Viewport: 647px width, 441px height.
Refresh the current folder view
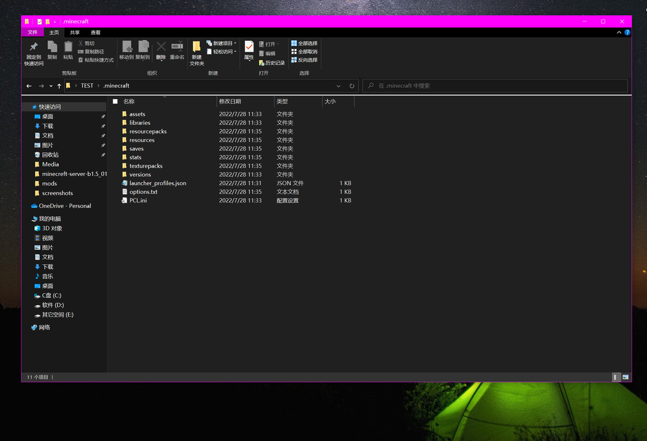coord(352,86)
